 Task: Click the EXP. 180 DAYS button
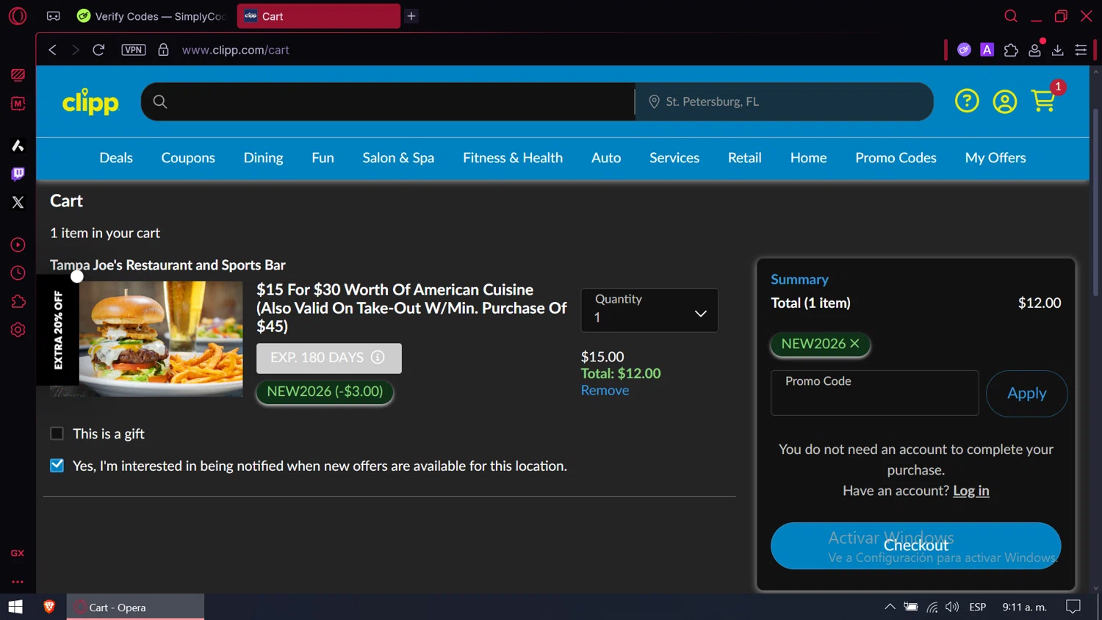point(328,358)
